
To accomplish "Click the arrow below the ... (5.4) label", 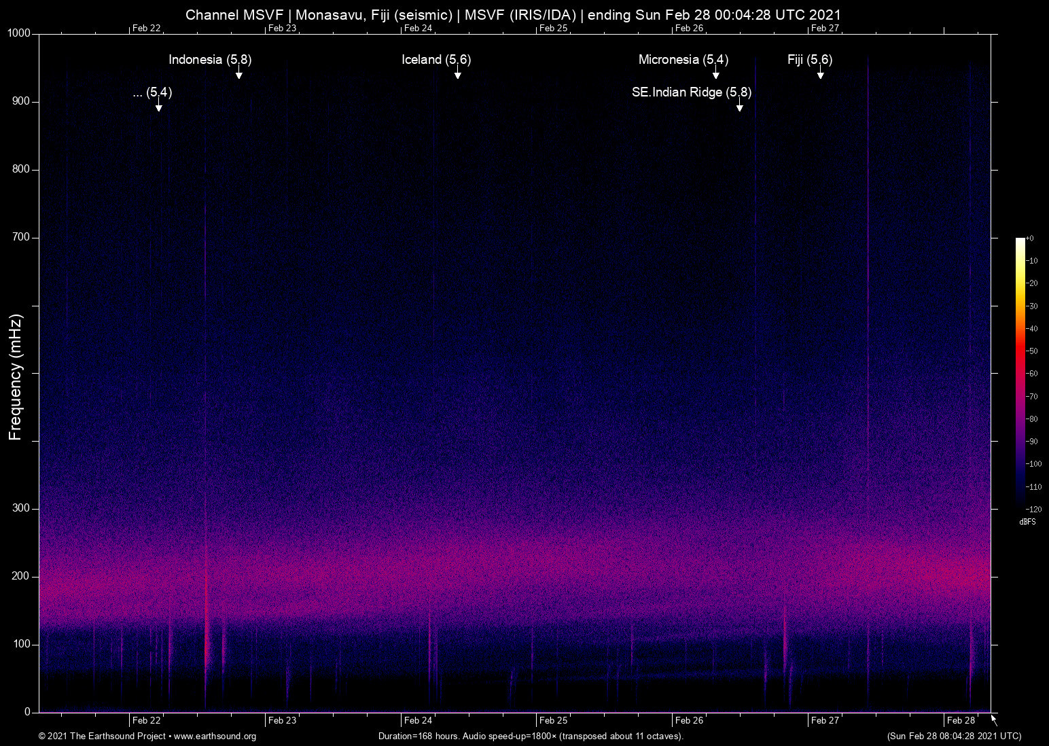I will pyautogui.click(x=159, y=106).
